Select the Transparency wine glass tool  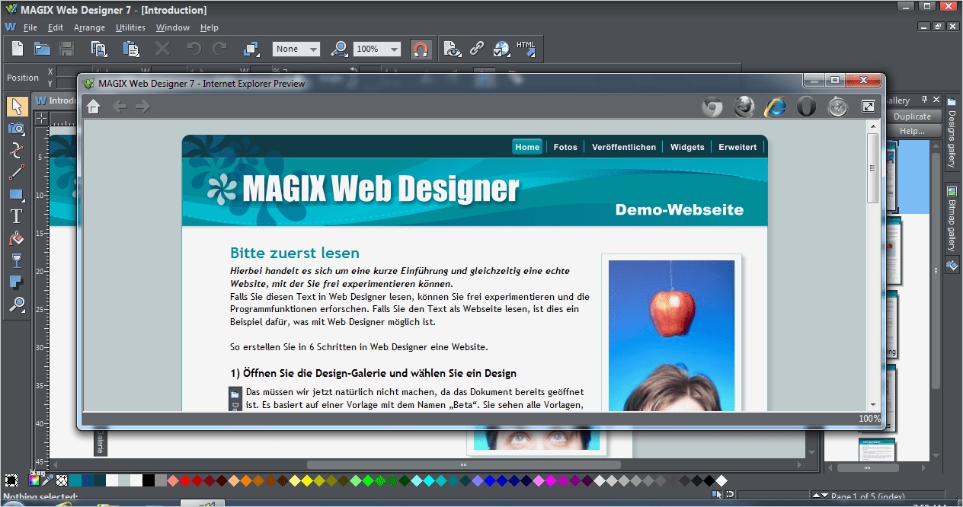click(x=17, y=261)
